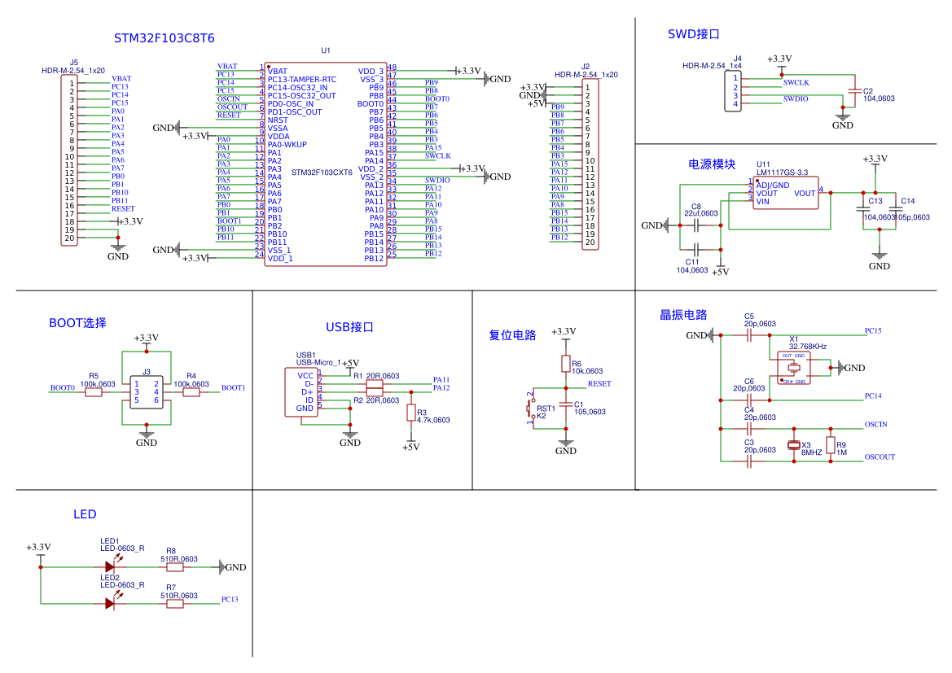Click the U1 STM32F103CXT6 chip body
Screen dimensions: 952x673
tap(326, 164)
